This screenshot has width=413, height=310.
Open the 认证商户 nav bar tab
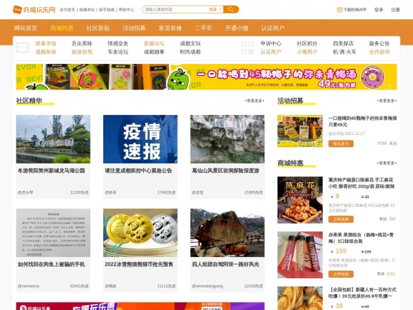coord(273,28)
